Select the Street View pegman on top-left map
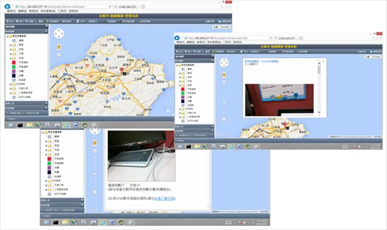The image size is (387, 230). [x=59, y=47]
